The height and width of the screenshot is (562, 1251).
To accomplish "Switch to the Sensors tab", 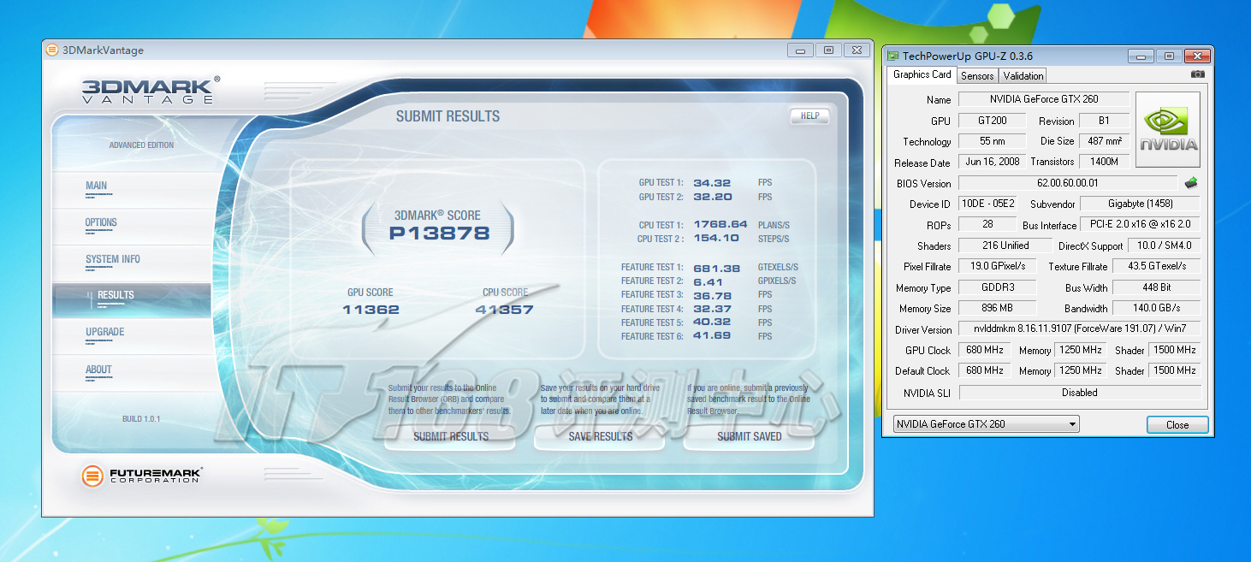I will click(976, 76).
